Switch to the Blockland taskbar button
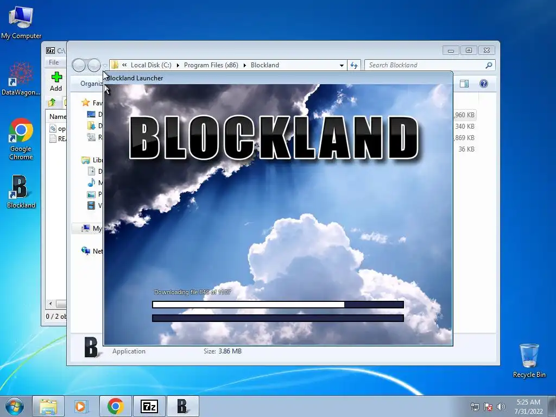Viewport: 556px width, 417px height. click(182, 406)
